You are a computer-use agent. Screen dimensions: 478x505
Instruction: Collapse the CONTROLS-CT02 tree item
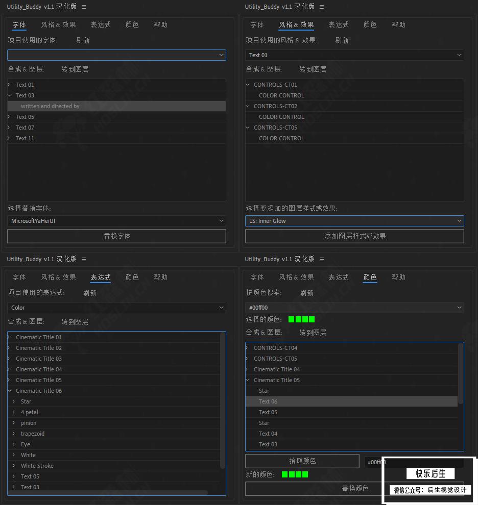248,106
